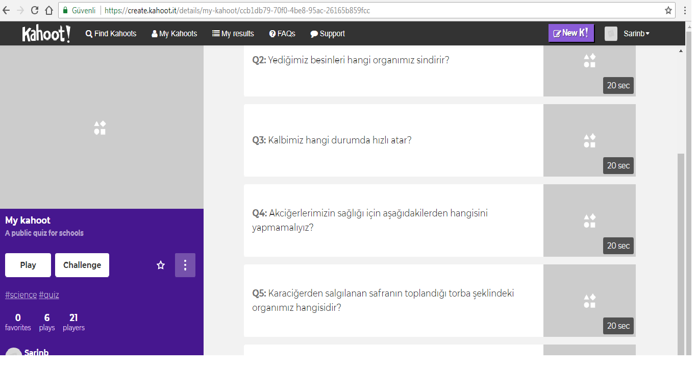Open the My Kahoots section icon

click(x=154, y=33)
